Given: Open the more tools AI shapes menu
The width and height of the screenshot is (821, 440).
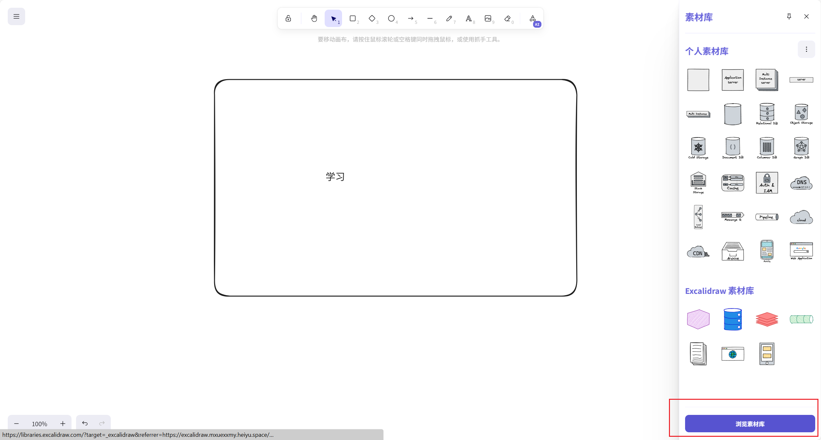Looking at the screenshot, I should coord(533,18).
